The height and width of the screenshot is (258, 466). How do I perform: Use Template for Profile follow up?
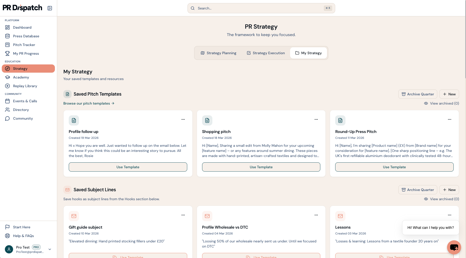[128, 167]
